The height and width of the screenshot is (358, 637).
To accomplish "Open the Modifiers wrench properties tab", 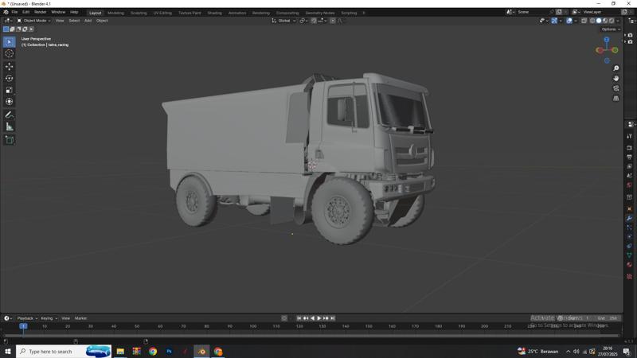I will pyautogui.click(x=629, y=218).
